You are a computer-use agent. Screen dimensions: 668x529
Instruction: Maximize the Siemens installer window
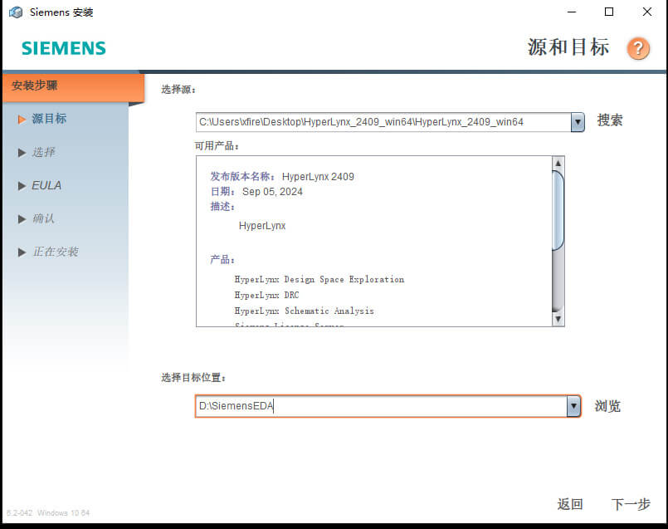tap(609, 12)
